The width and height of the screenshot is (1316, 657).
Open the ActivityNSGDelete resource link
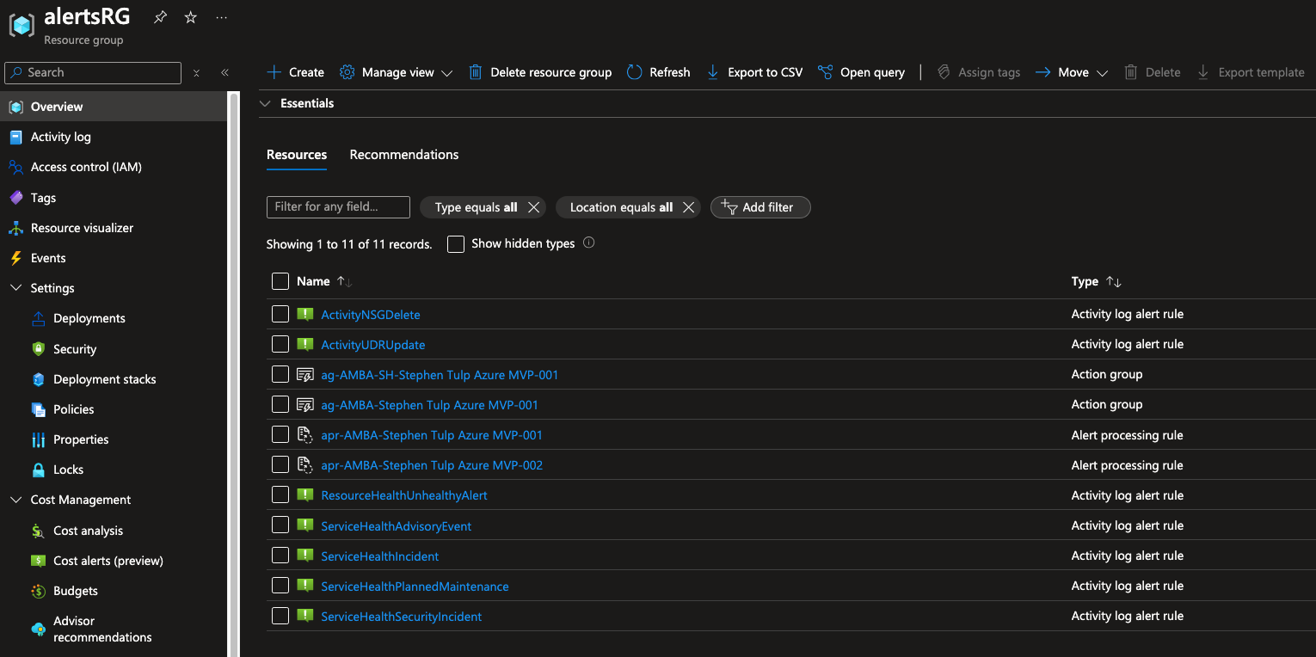371,314
